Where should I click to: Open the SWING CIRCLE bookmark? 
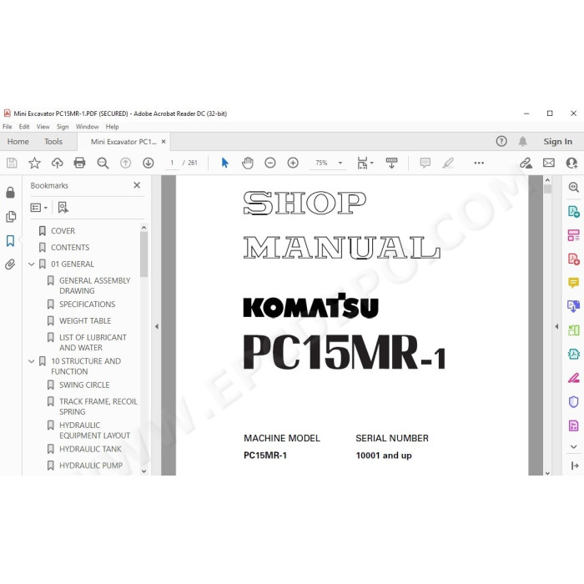point(84,385)
